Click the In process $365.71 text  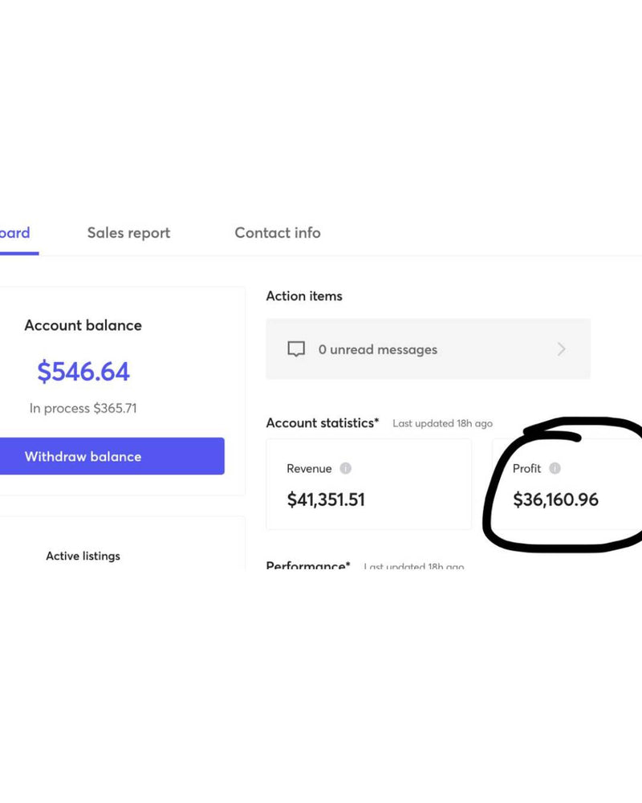[x=83, y=408]
